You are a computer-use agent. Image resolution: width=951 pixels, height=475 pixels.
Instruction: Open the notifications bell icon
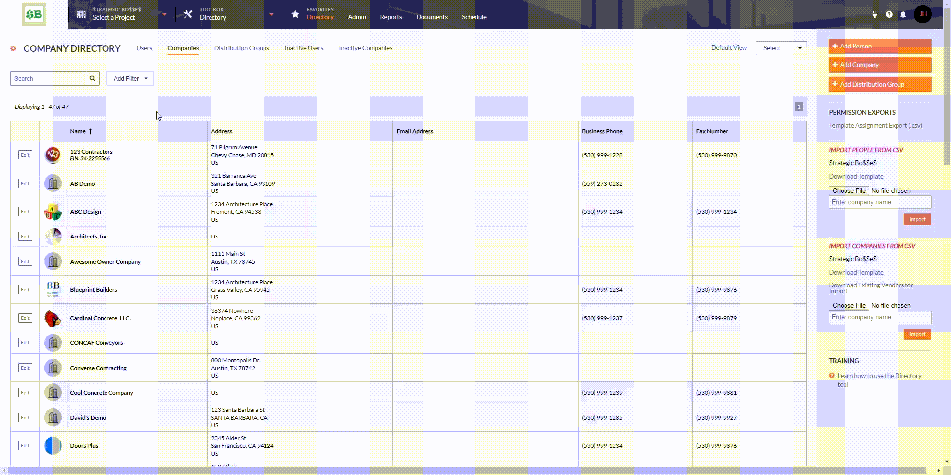coord(903,15)
